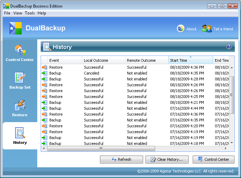Click the horizontal scrollbar thumb
Screen dimensions: 241x178
[x=101, y=148]
